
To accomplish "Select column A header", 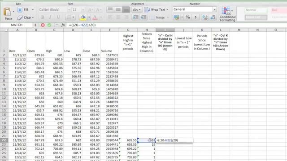I will (x=17, y=30).
